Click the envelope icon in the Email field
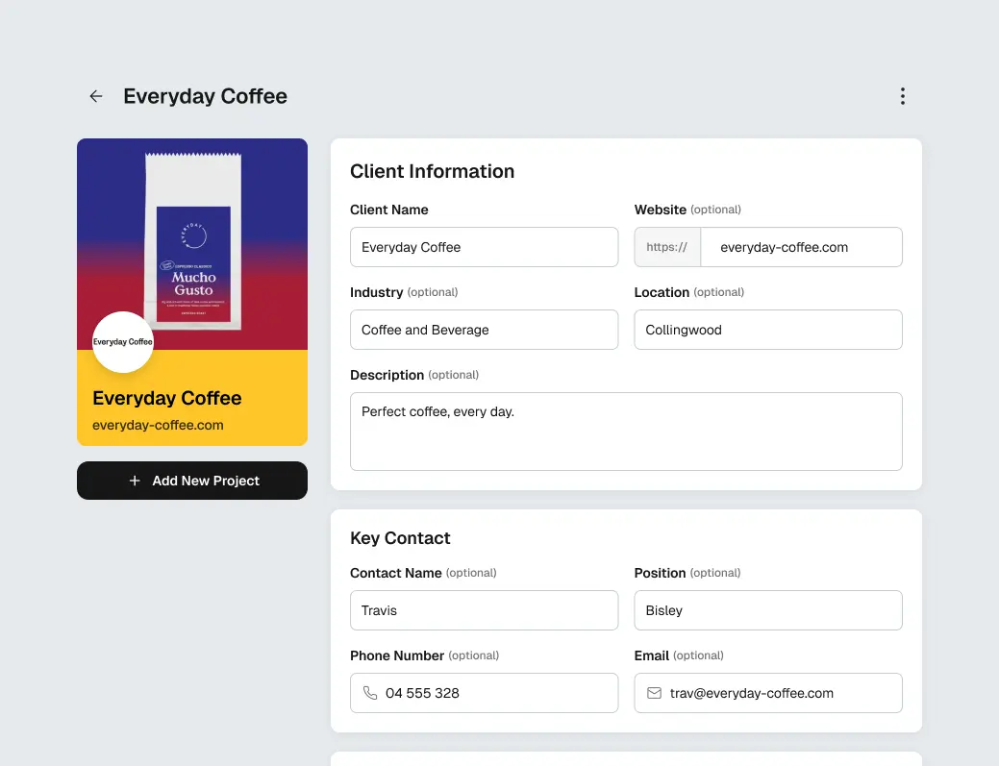Viewport: 999px width, 766px height. tap(655, 693)
